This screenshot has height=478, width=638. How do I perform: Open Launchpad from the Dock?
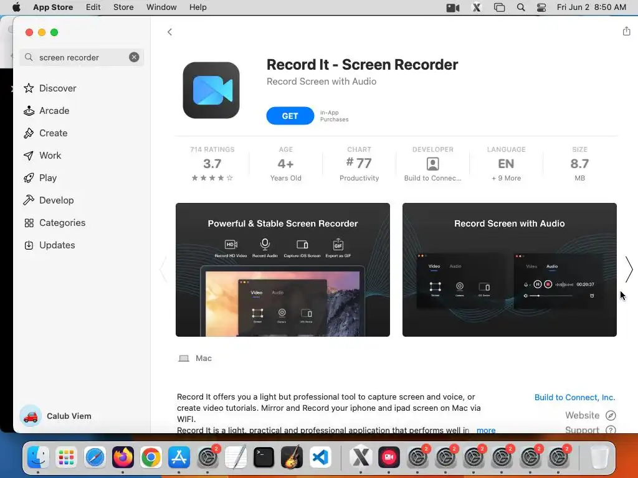click(66, 457)
